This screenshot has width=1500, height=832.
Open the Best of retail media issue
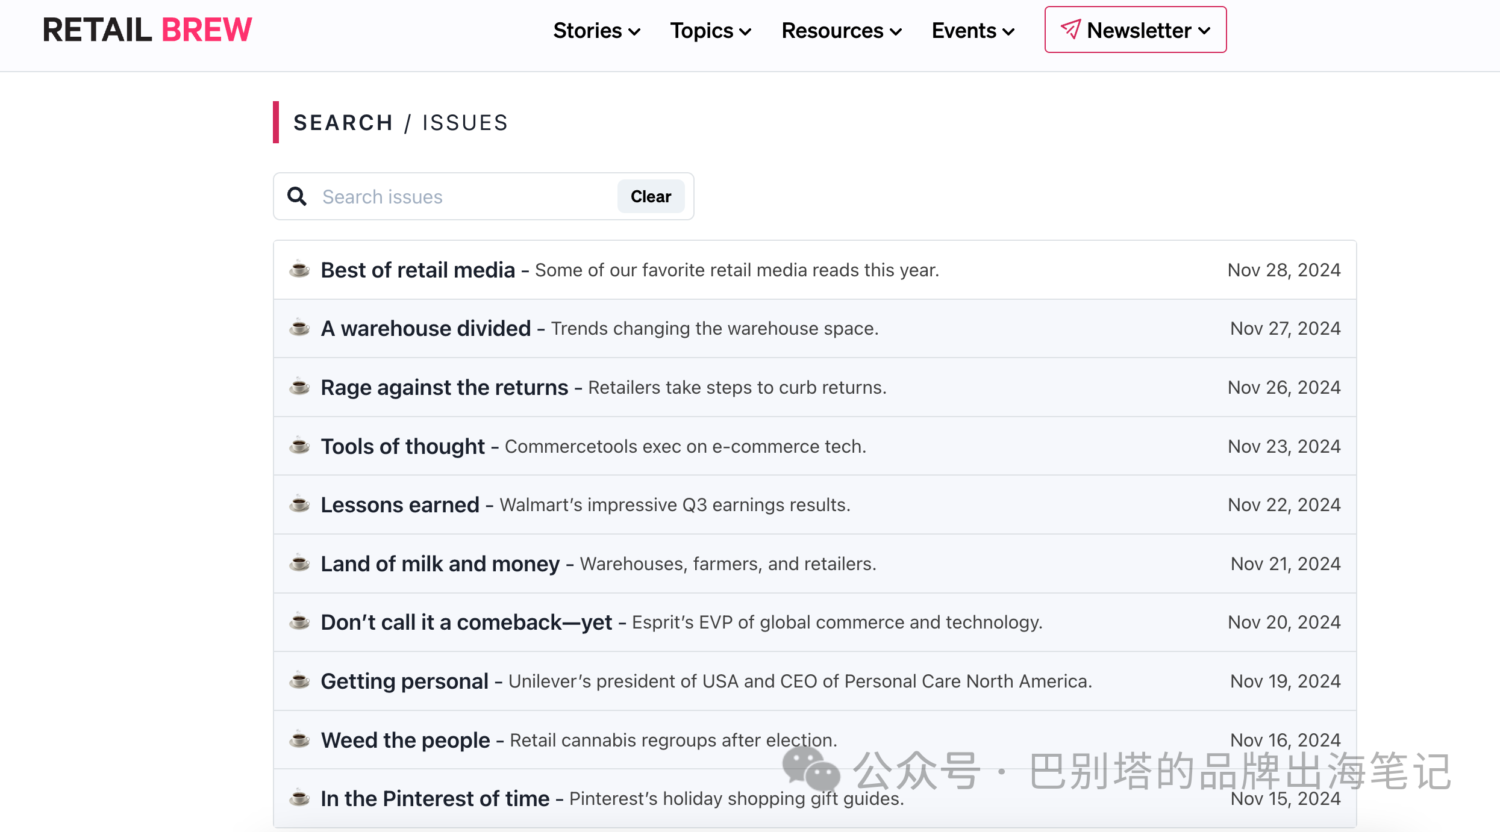[x=815, y=270]
